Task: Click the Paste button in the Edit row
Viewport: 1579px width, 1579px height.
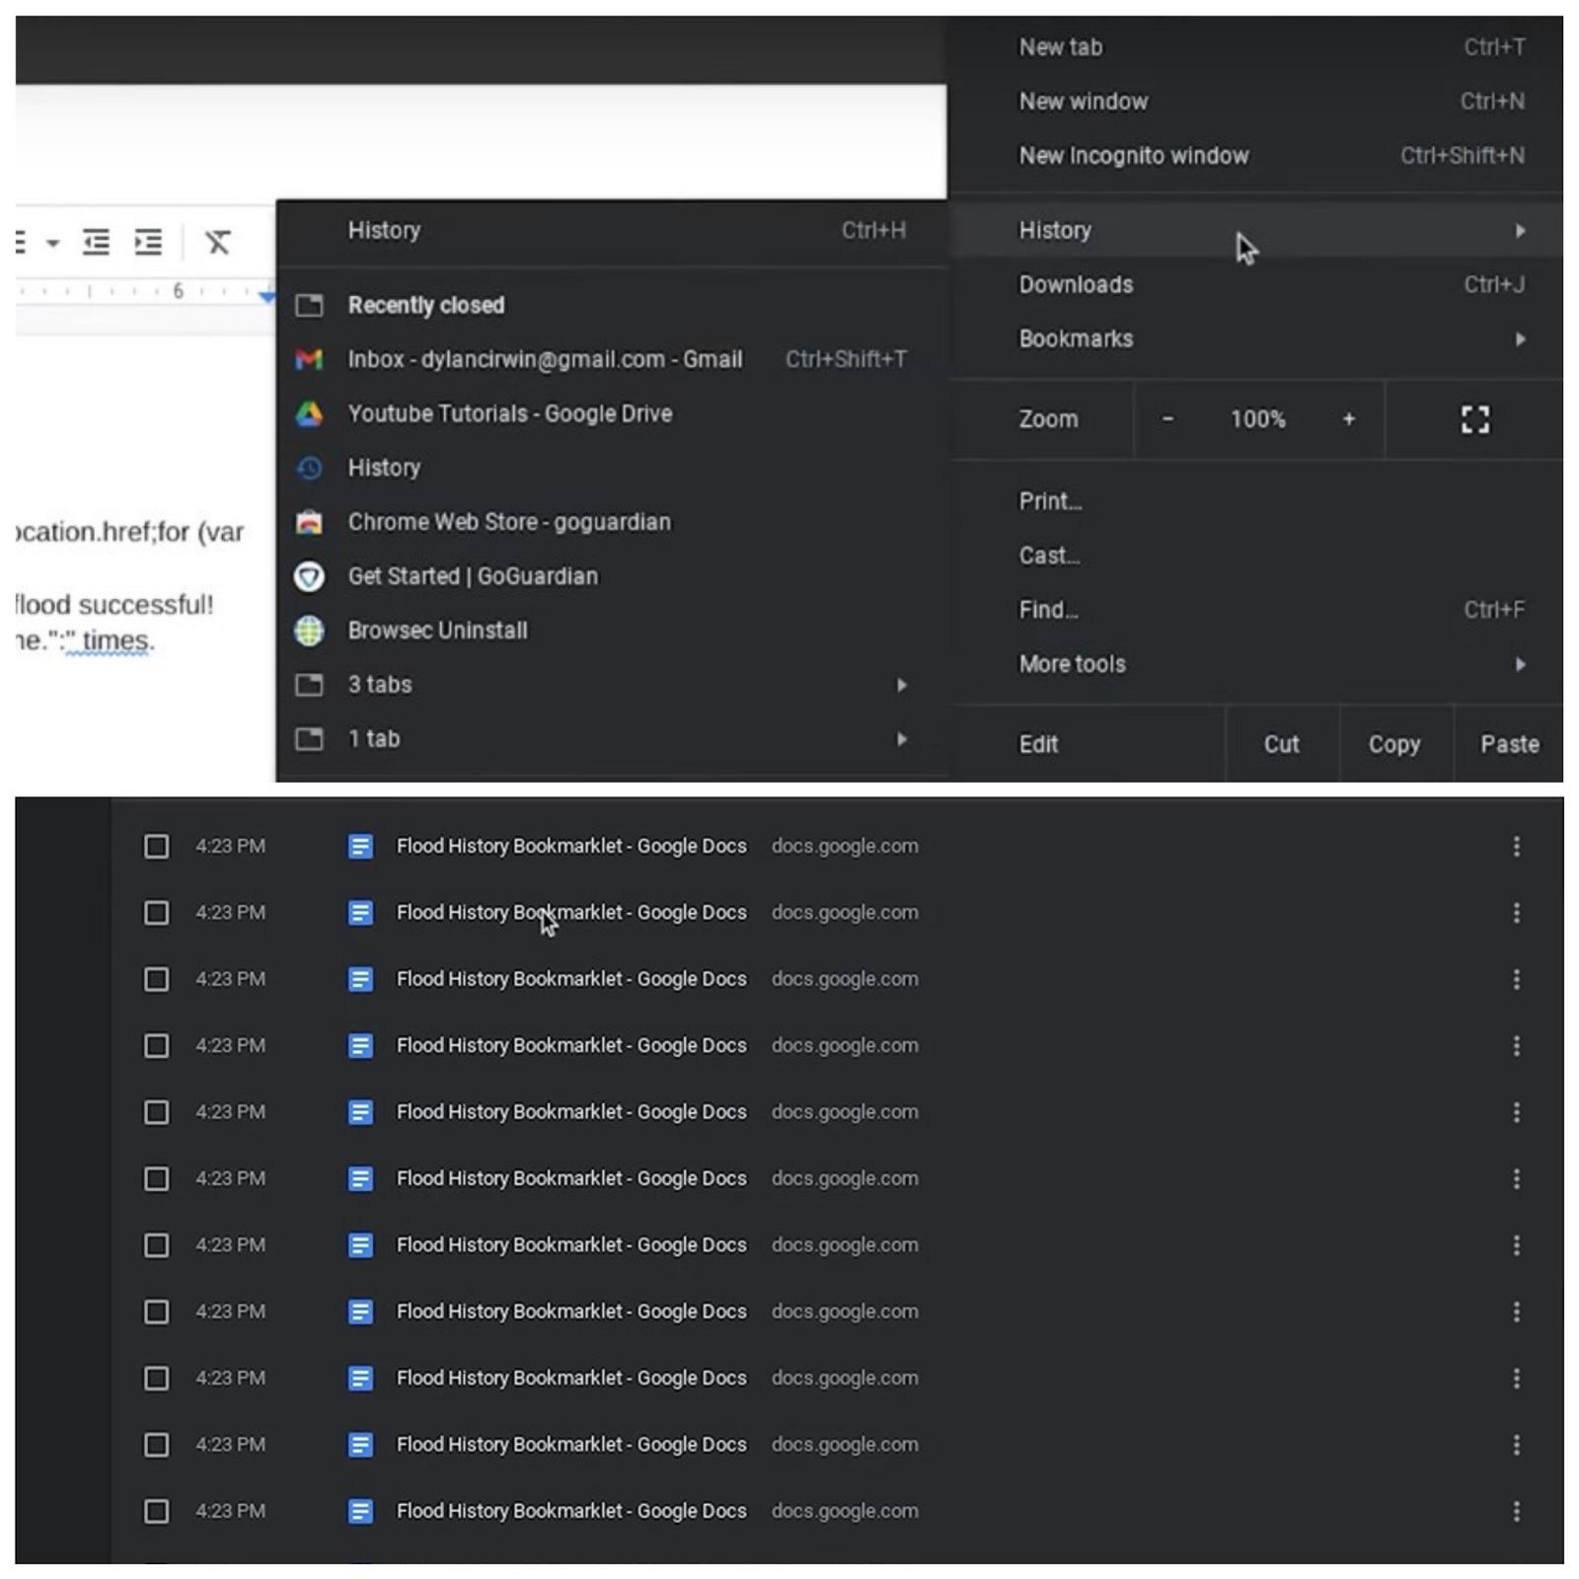Action: click(1509, 744)
